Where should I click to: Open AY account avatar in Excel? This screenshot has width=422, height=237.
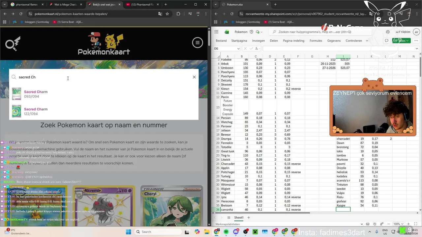tap(416, 32)
